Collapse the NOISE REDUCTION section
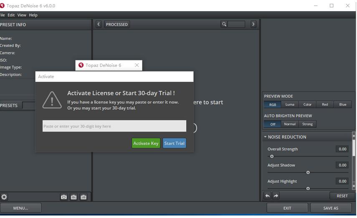Screen dimensions: 357x218 click(x=265, y=137)
